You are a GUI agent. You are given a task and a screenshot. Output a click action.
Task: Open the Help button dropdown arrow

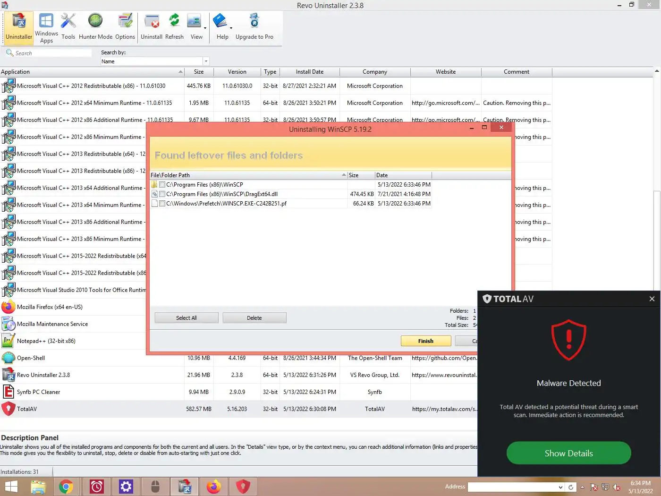pos(231,28)
